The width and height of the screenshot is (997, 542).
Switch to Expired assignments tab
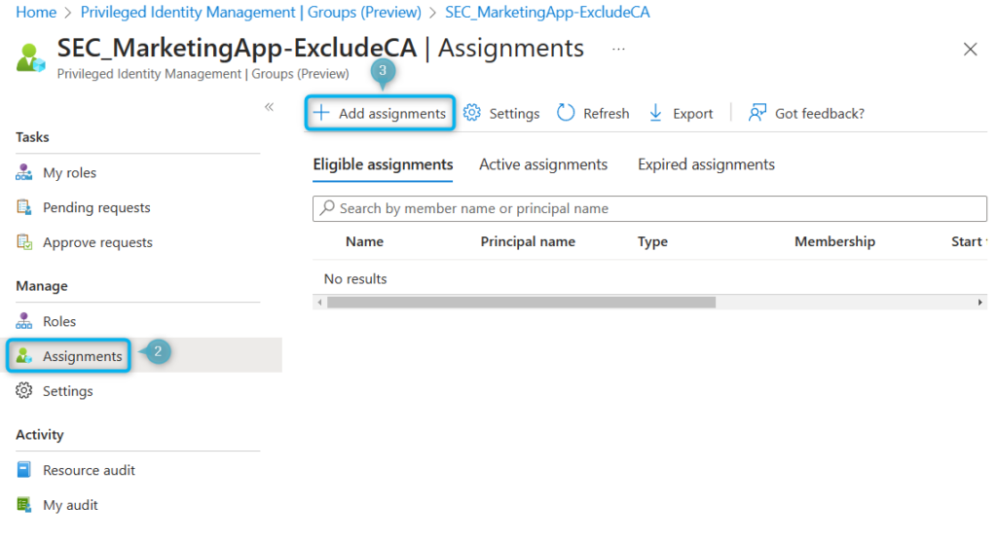pyautogui.click(x=706, y=164)
